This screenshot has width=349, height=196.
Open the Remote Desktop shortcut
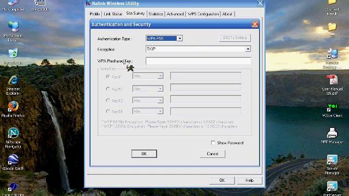pos(332,58)
